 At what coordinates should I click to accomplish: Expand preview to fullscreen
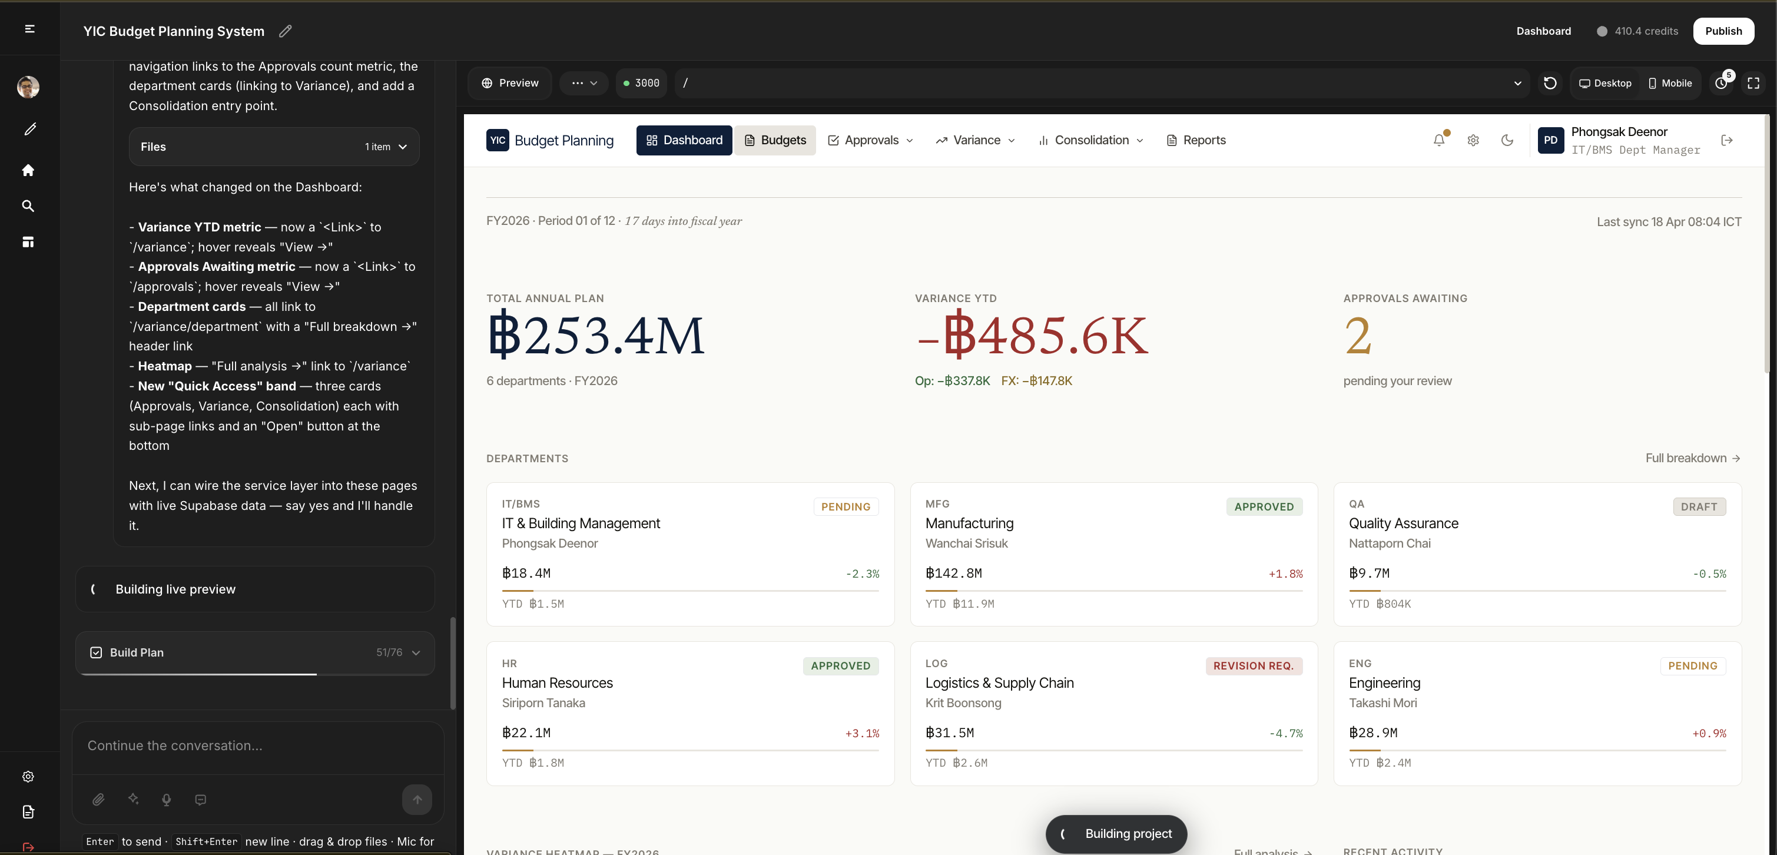point(1754,83)
